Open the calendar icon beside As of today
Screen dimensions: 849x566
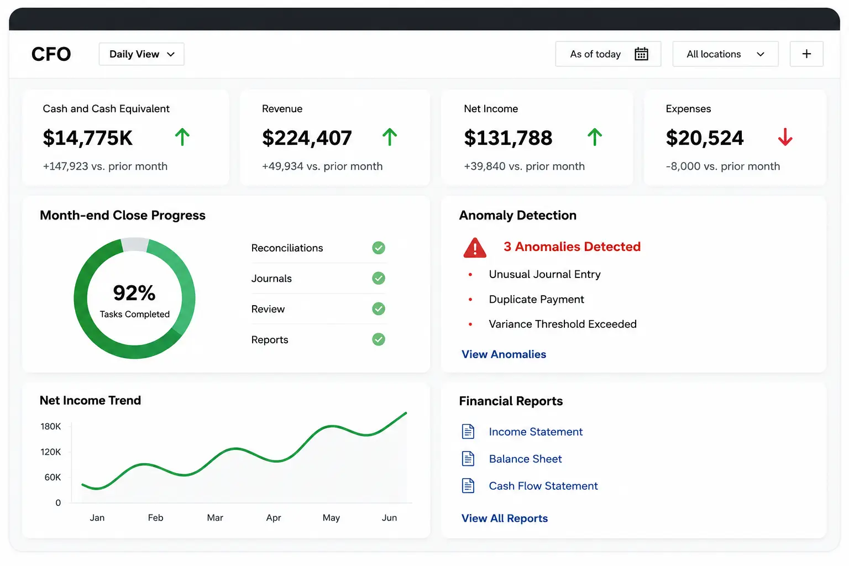coord(641,54)
